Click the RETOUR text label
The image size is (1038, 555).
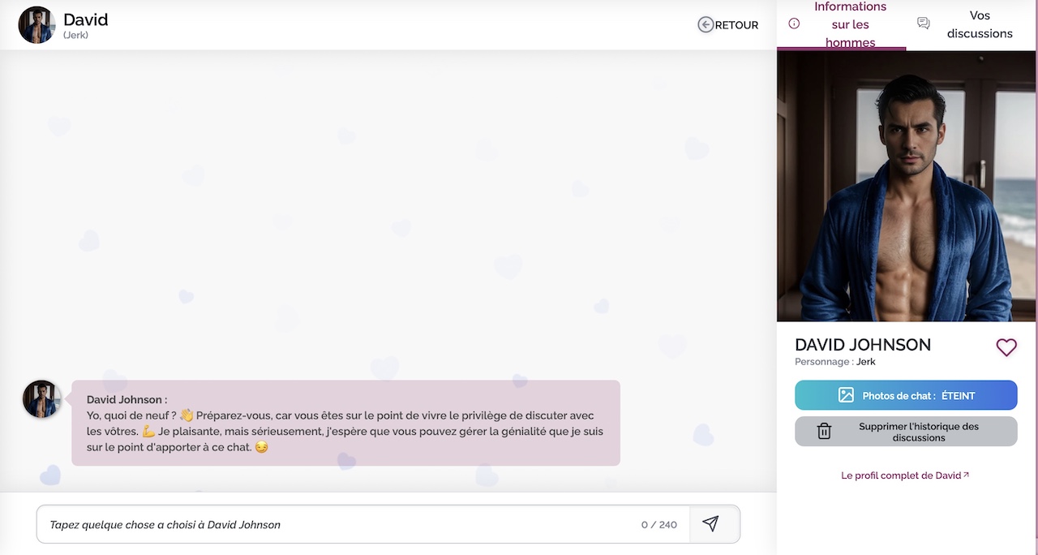click(x=736, y=25)
